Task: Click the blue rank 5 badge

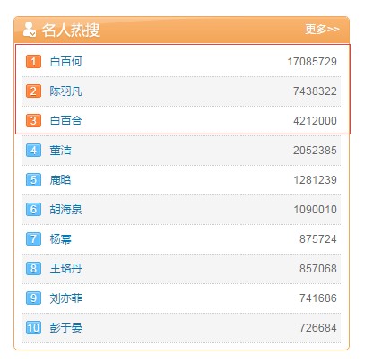Action: [x=33, y=180]
